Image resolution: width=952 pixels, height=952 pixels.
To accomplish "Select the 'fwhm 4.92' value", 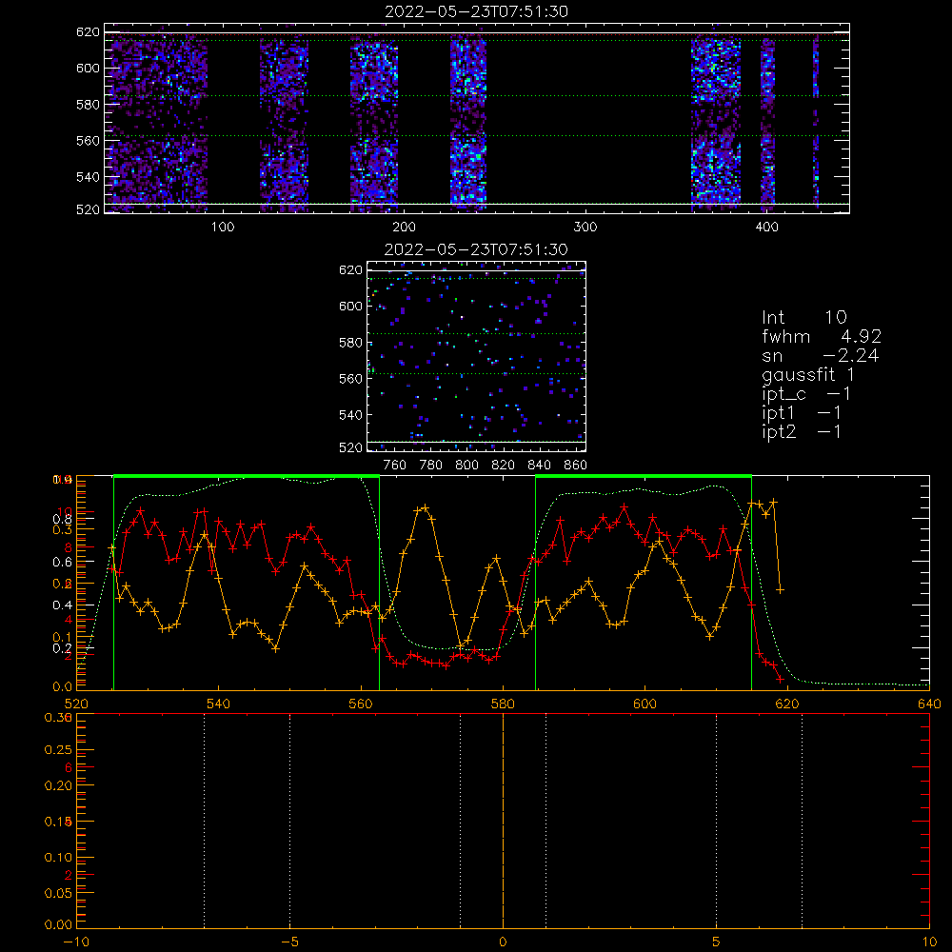I will click(x=822, y=336).
